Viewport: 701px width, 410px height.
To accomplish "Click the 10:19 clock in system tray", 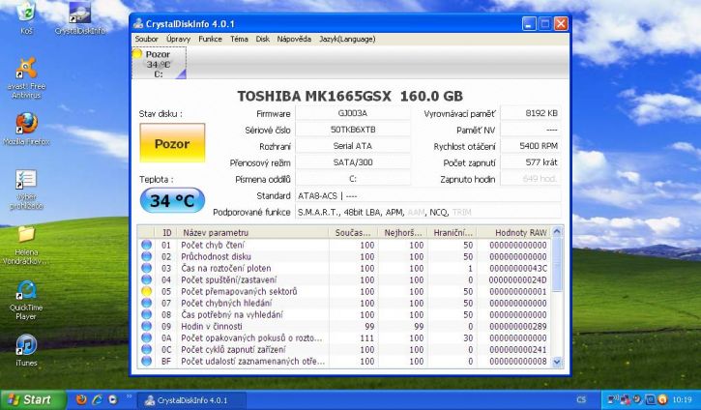I will coord(683,399).
